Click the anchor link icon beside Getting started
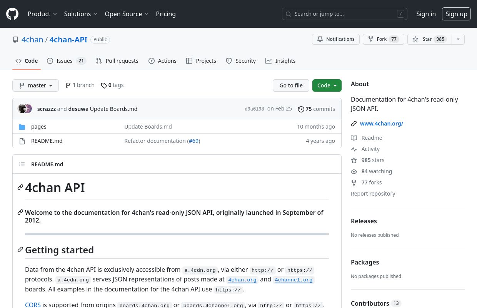477x308 pixels. point(20,250)
